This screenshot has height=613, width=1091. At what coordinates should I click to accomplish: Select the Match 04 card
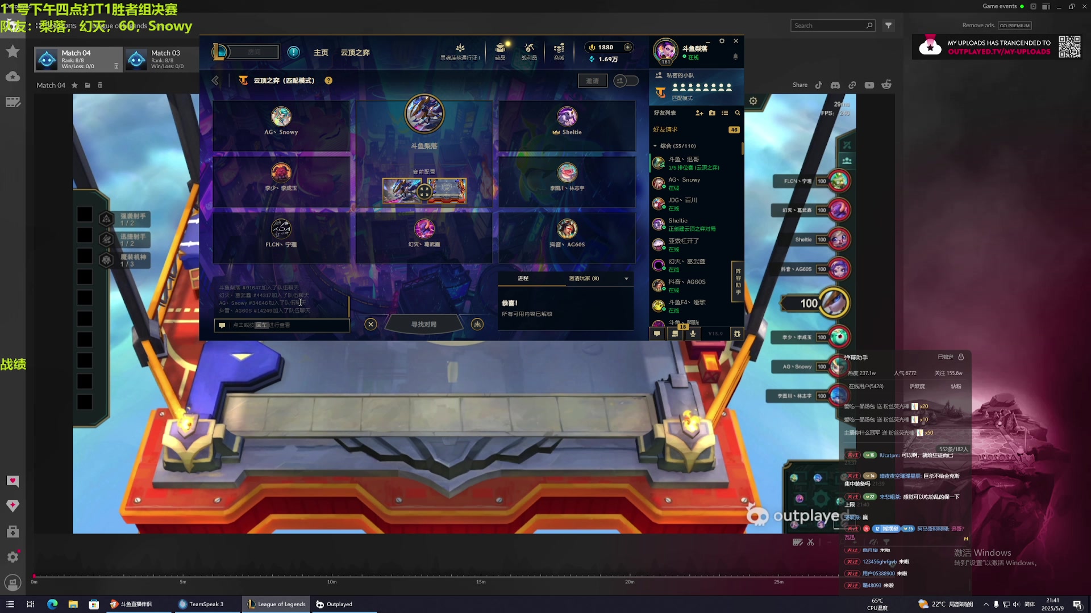(x=78, y=59)
